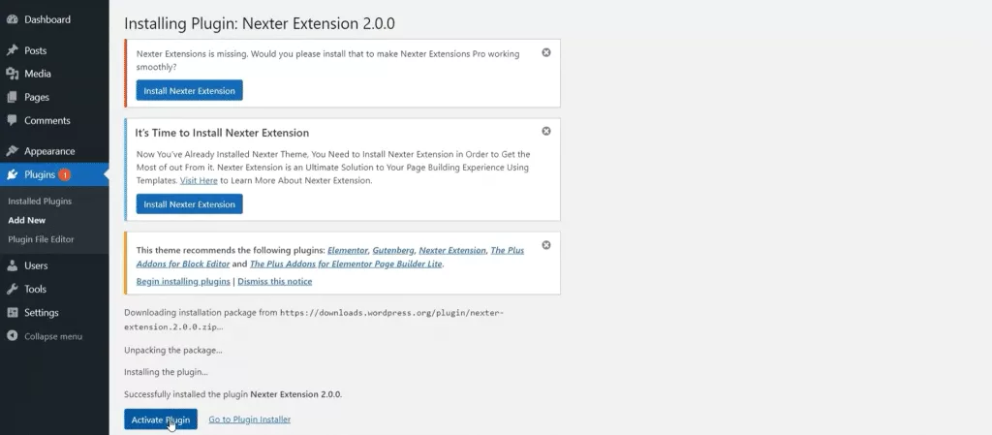
Task: Follow the Go to Plugin Installer link
Action: click(x=250, y=419)
